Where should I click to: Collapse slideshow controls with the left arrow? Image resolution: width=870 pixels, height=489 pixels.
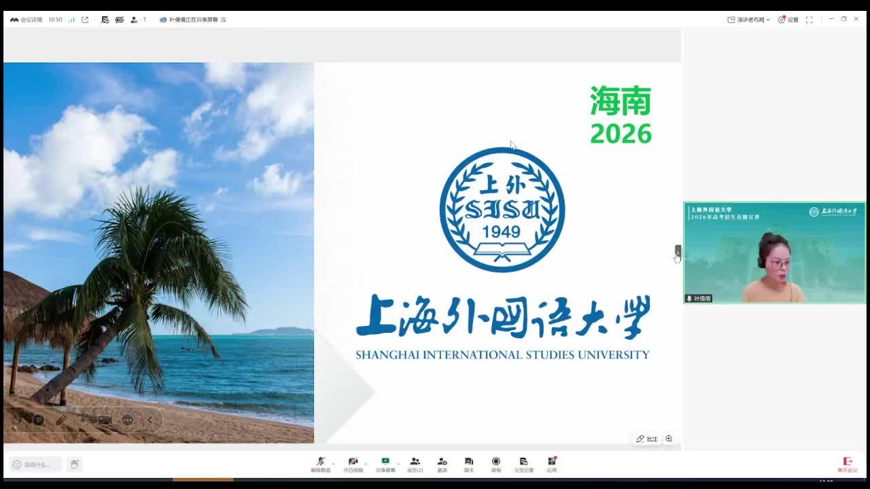point(150,420)
